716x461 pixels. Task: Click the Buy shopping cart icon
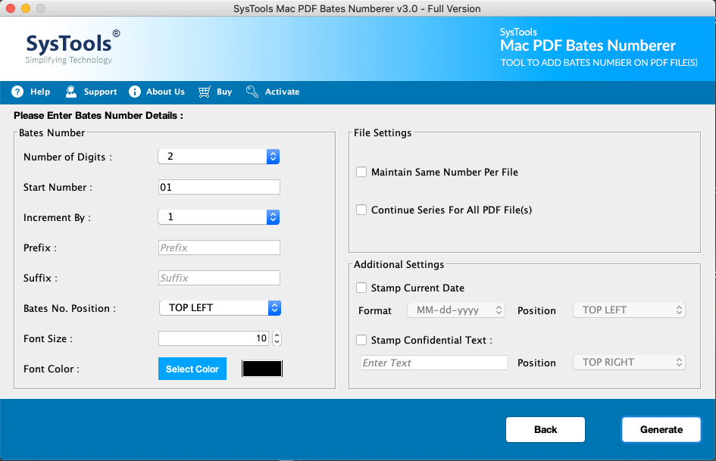205,92
